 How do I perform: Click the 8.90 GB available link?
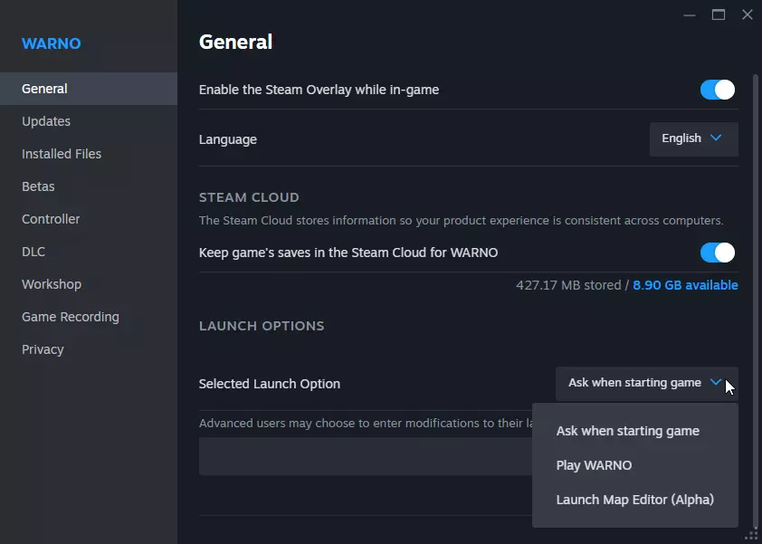pos(685,285)
